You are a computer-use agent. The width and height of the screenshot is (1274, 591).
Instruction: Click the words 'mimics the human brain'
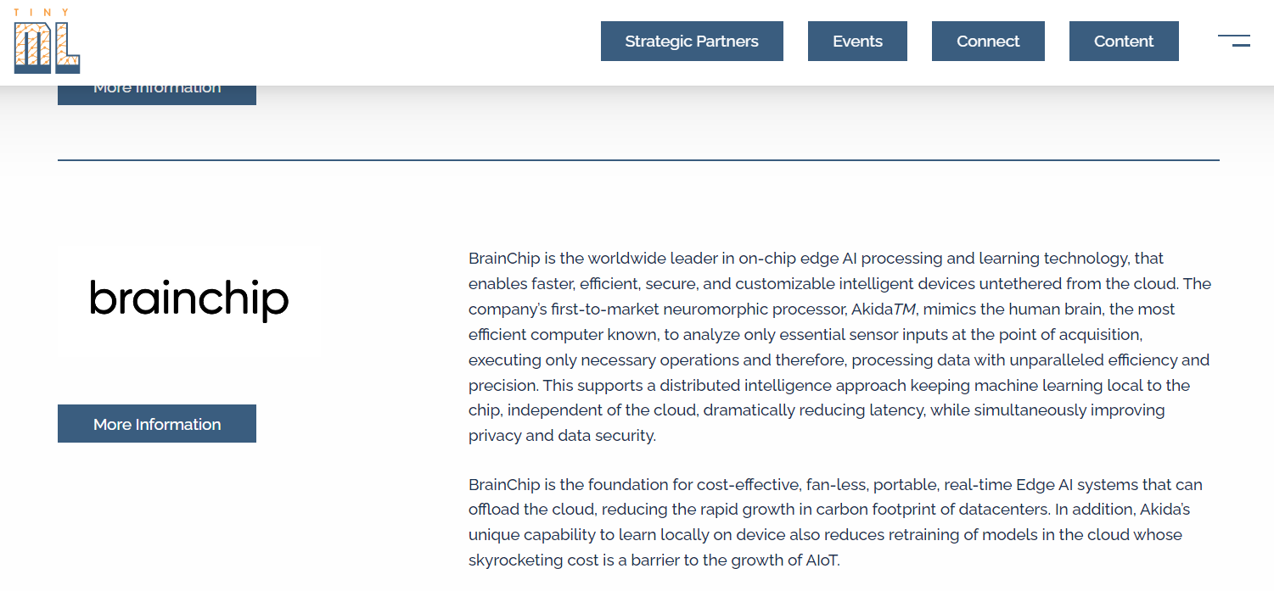(x=997, y=309)
